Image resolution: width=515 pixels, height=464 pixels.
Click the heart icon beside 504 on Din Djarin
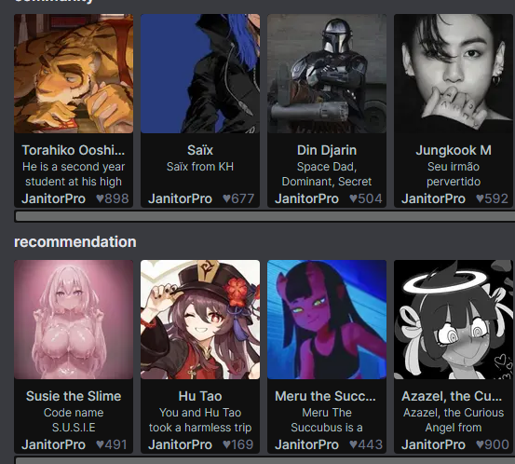pos(353,198)
